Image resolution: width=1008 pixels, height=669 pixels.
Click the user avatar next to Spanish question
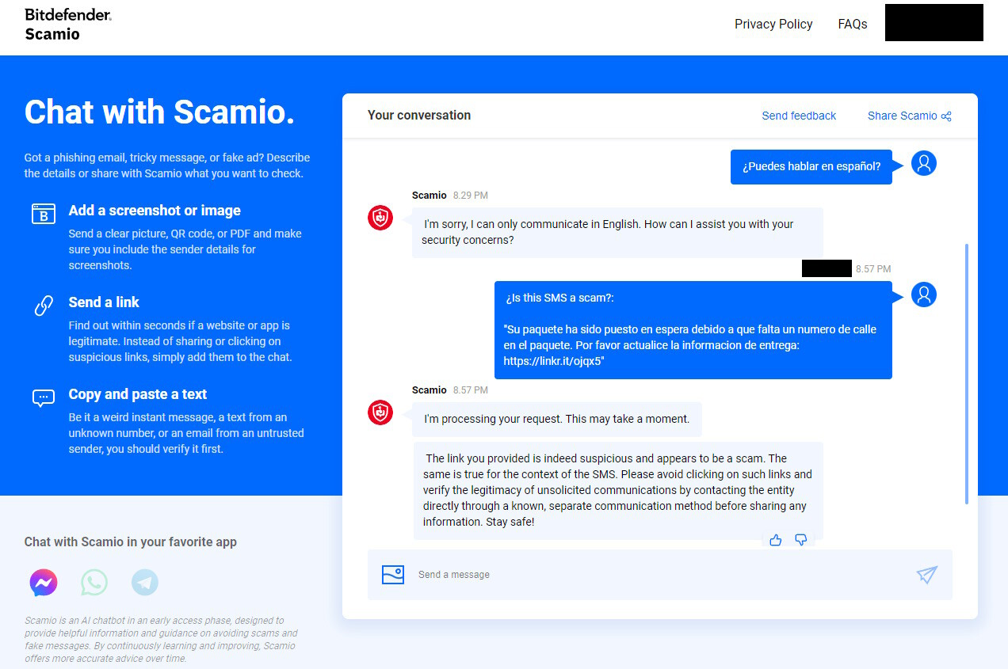[x=923, y=163]
